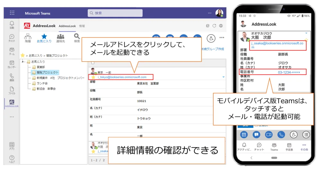Click the 通話 calls sidebar icon
This screenshot has height=169, width=321.
click(x=12, y=77)
